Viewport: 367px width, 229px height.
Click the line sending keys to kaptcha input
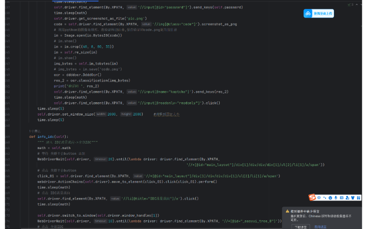click(141, 92)
